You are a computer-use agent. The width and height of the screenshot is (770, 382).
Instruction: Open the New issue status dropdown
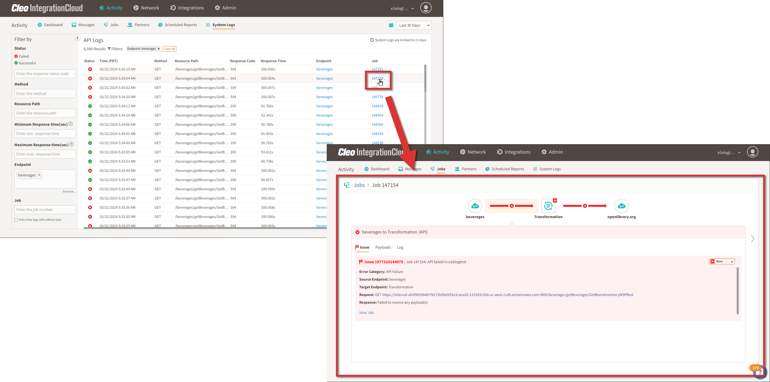coord(722,262)
